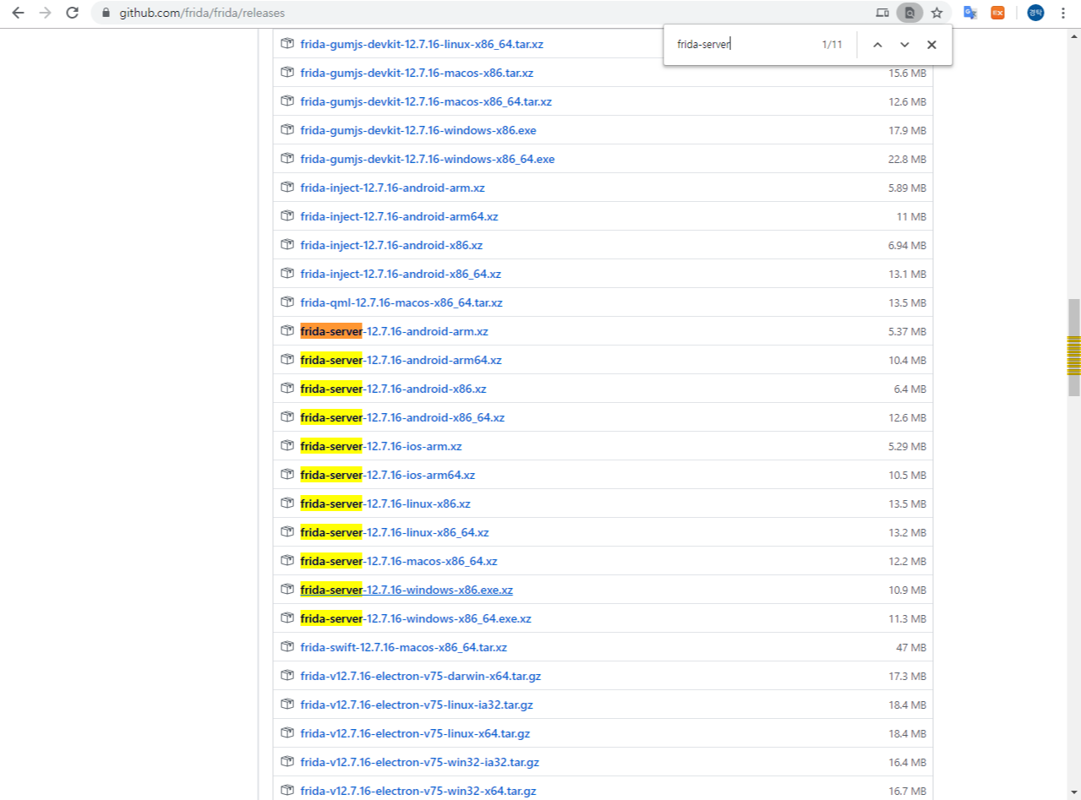Open the Chrome three-dot menu

tap(1062, 13)
